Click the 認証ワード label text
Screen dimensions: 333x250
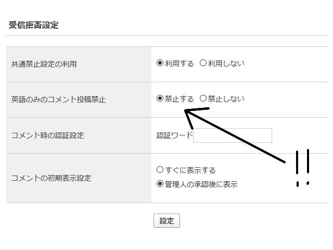[x=175, y=135]
